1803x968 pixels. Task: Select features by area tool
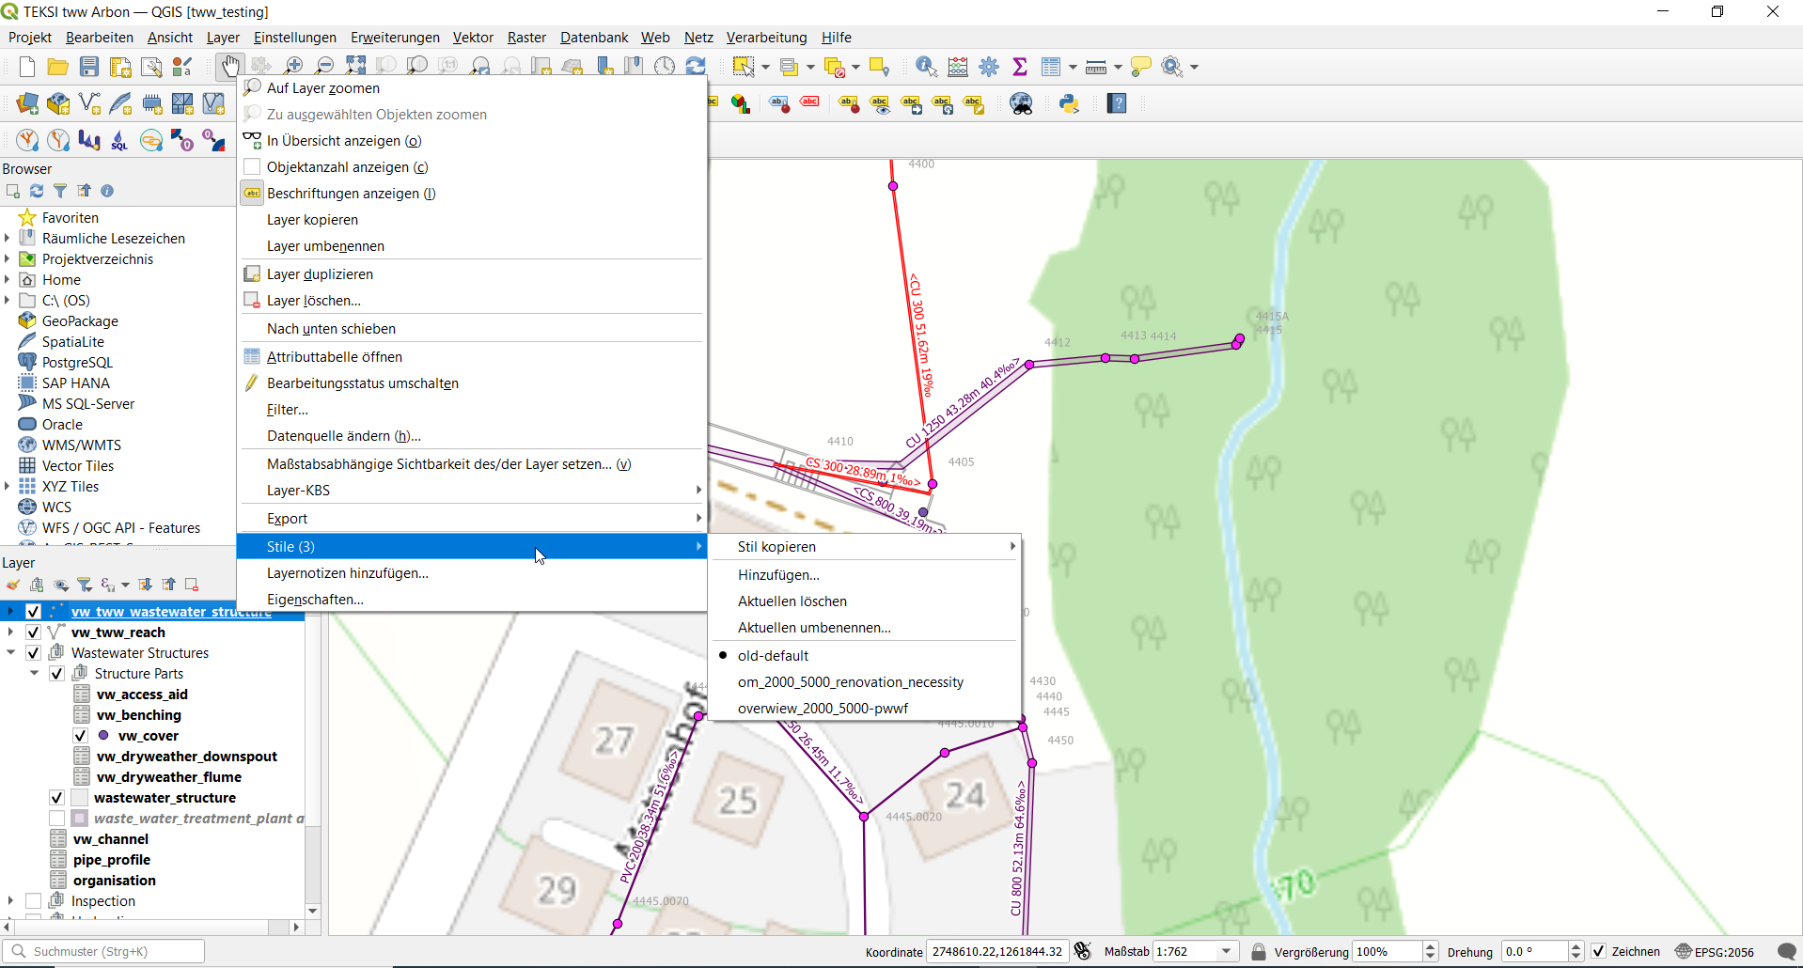(x=744, y=67)
